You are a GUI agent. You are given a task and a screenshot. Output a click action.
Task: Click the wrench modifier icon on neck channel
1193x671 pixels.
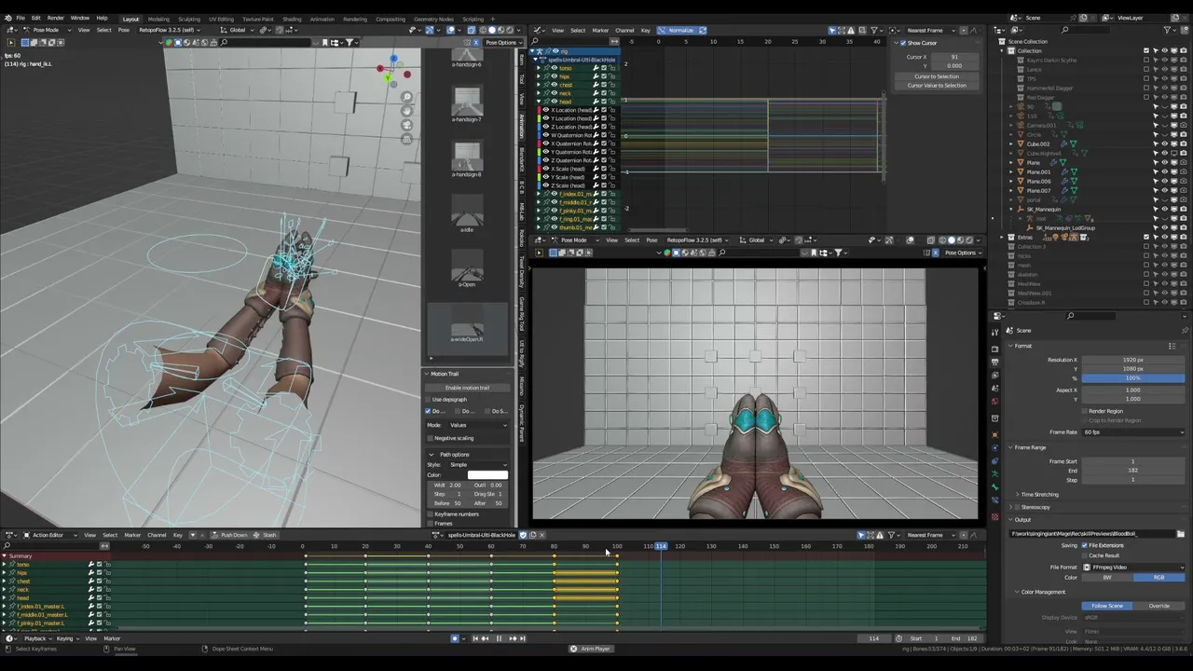click(x=91, y=590)
